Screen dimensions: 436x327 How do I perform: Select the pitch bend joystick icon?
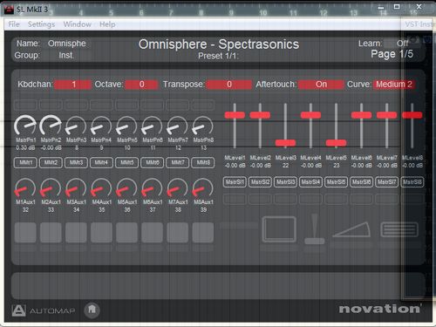(x=314, y=229)
